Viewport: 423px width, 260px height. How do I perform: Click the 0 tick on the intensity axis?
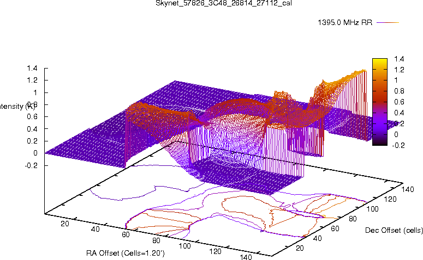point(35,153)
